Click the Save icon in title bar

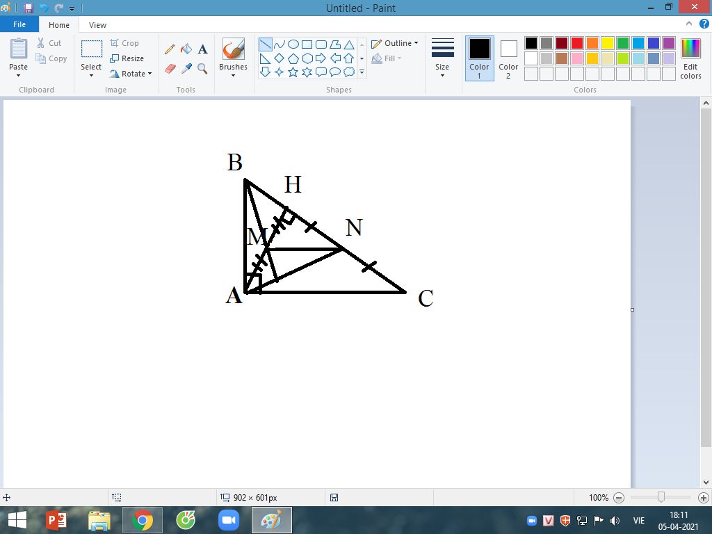click(29, 8)
